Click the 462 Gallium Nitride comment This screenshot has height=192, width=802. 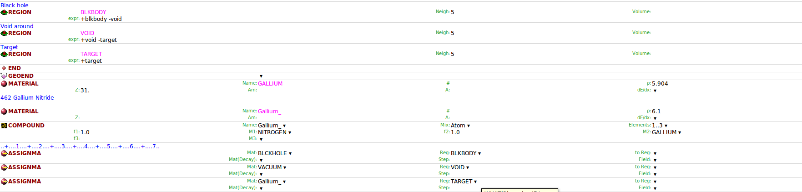(x=27, y=98)
